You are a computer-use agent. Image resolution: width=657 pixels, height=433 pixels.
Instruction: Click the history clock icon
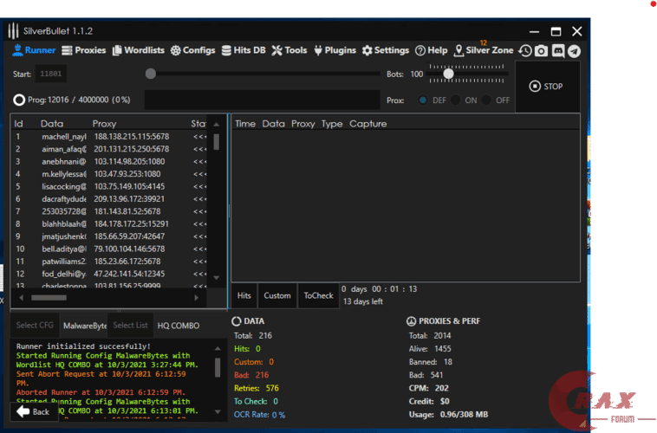(x=525, y=51)
